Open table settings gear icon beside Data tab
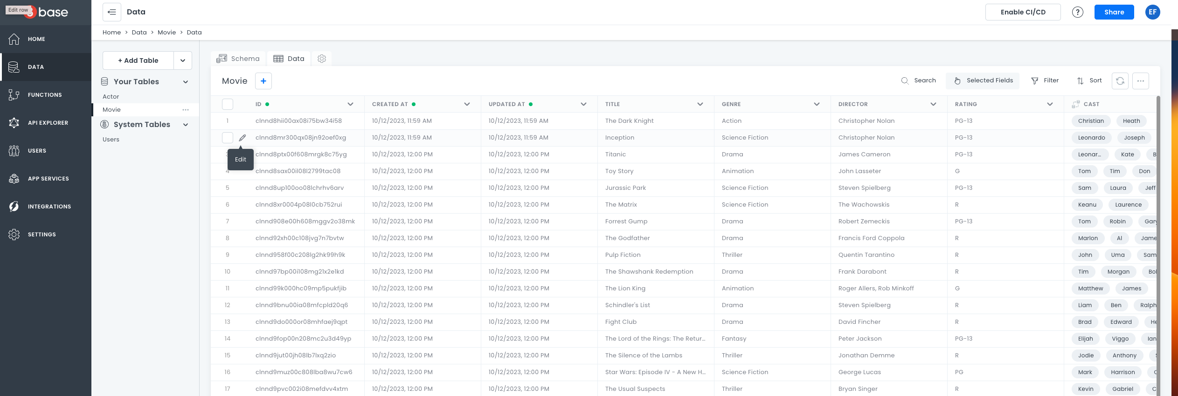This screenshot has width=1178, height=396. 322,59
